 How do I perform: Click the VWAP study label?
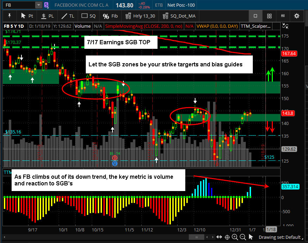217,26
